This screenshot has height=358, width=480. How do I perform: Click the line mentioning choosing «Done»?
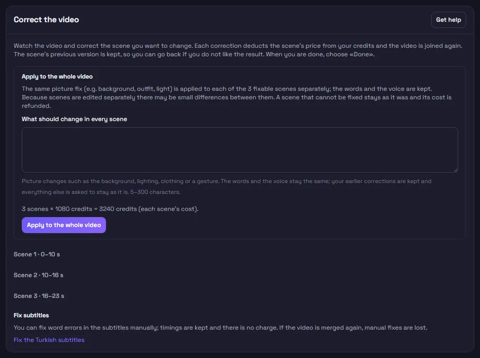194,54
